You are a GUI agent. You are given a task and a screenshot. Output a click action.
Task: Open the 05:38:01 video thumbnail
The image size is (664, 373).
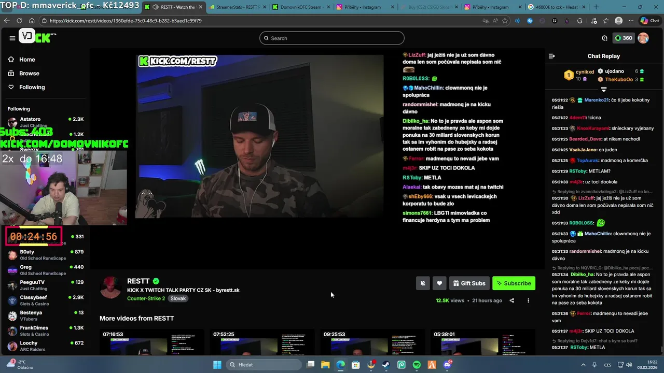click(483, 342)
